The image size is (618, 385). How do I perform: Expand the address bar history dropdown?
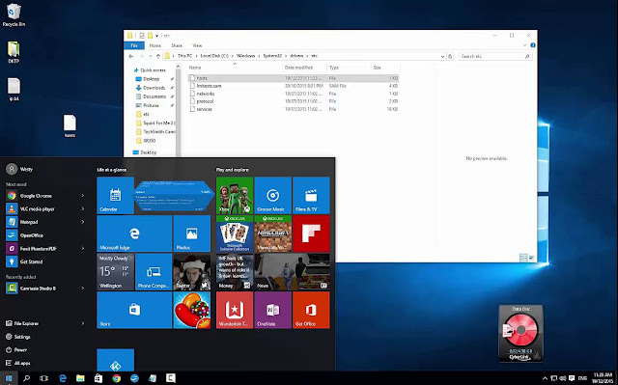click(442, 56)
